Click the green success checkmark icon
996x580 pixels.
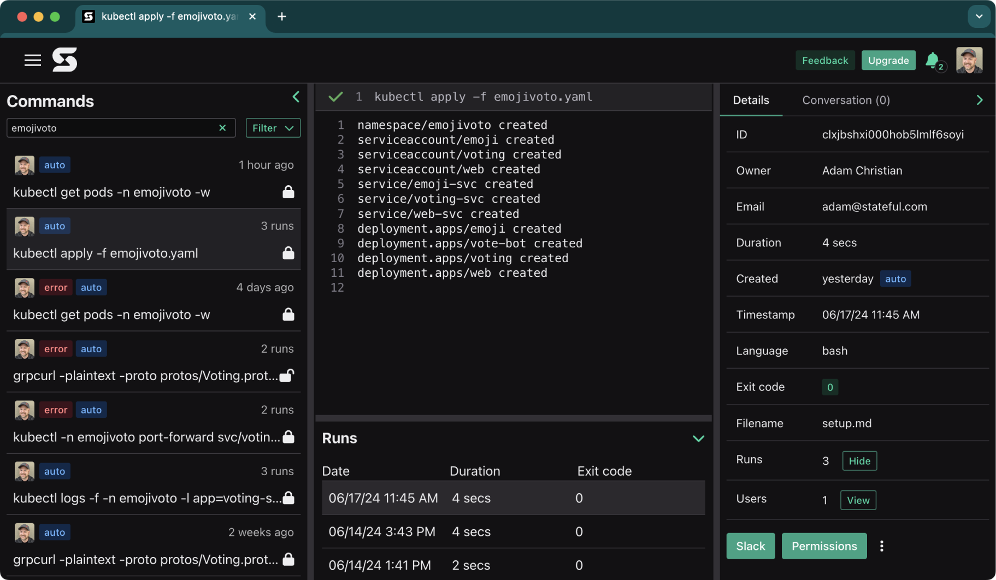point(335,97)
